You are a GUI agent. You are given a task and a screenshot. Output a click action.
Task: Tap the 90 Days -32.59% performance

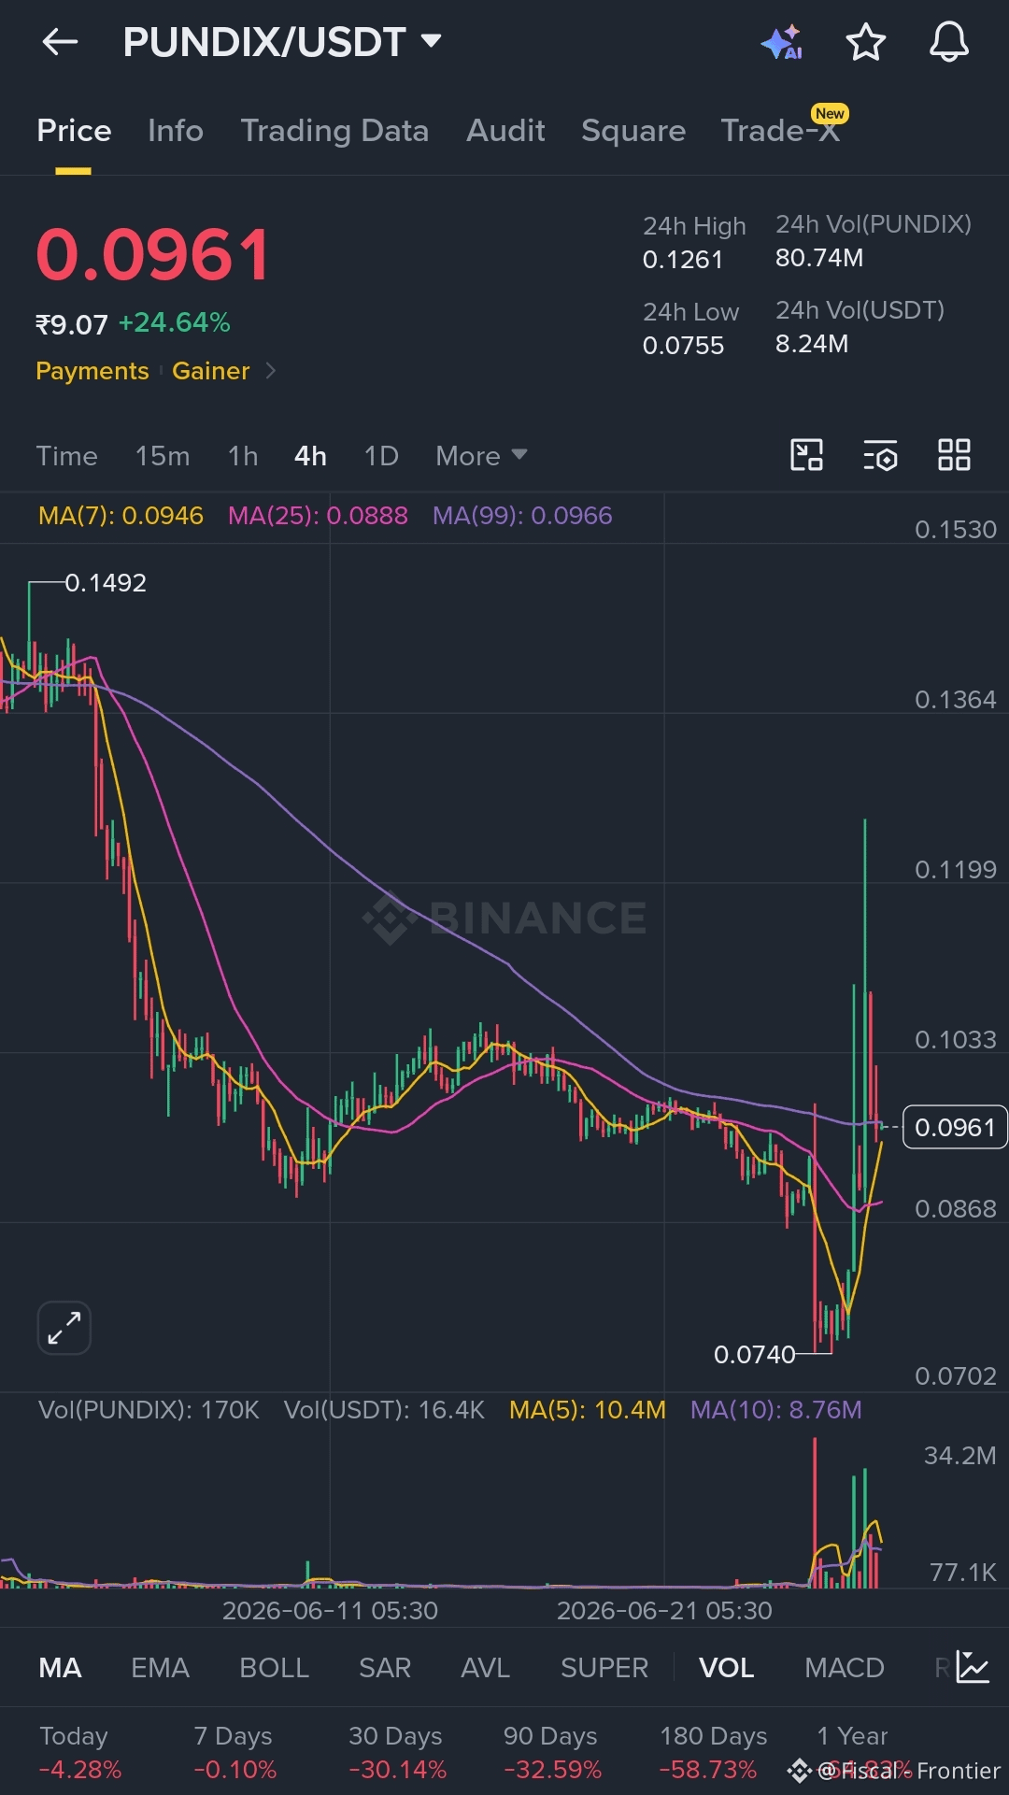click(552, 1753)
